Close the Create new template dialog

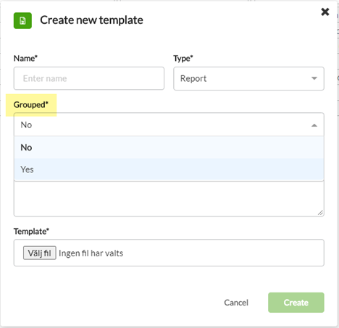coord(325,12)
